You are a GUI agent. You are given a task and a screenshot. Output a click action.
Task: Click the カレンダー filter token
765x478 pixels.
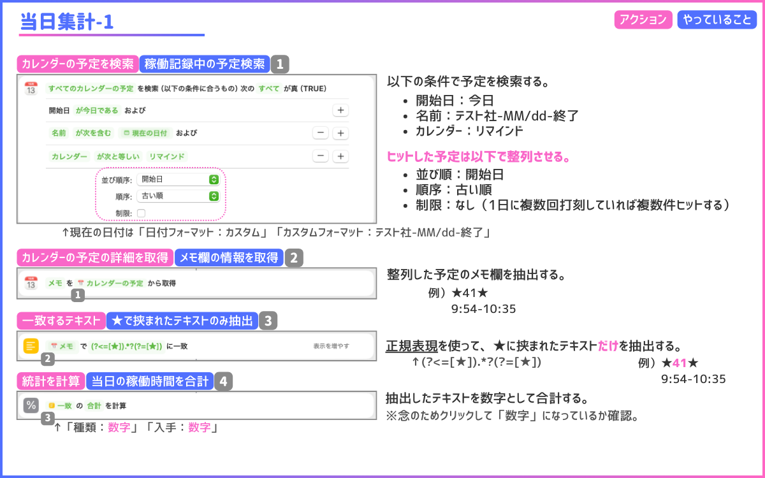click(x=69, y=156)
